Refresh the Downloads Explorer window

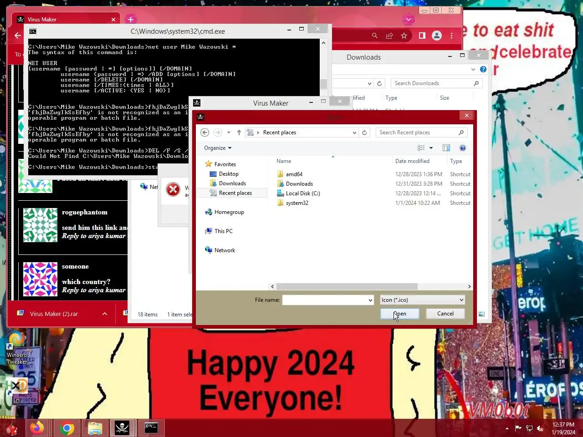[x=379, y=83]
